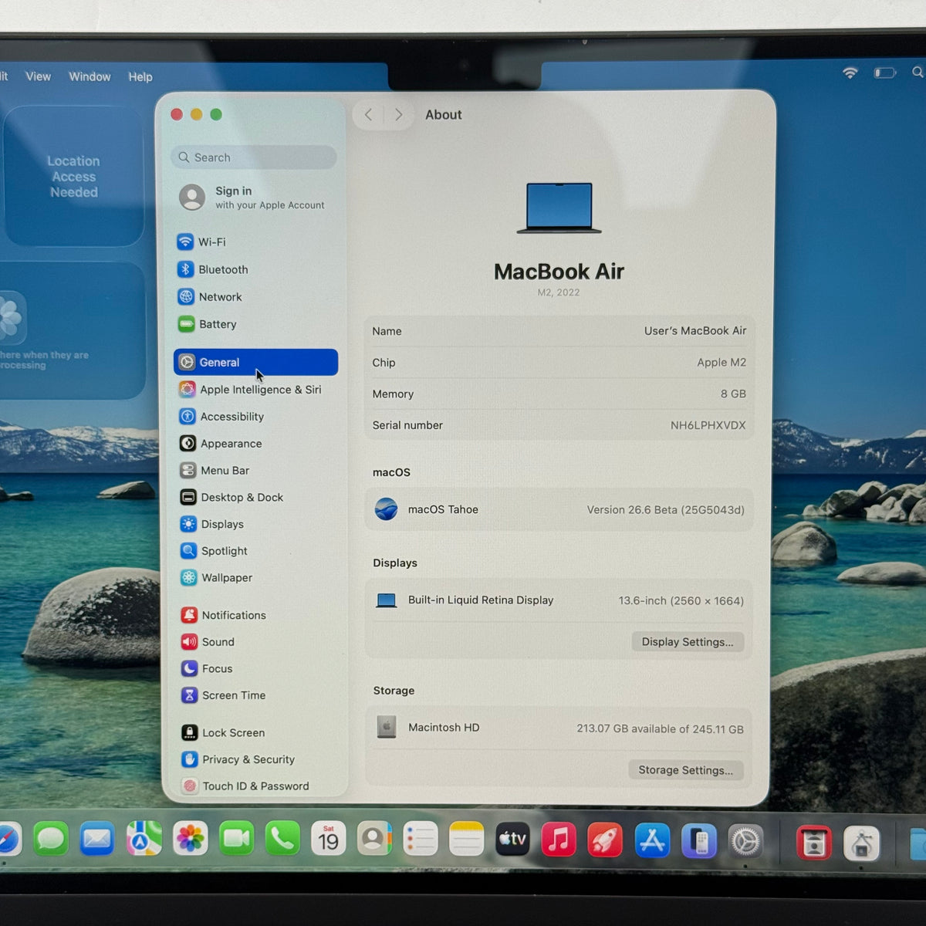Open Desktop & Dock settings
This screenshot has width=926, height=926.
pos(255,497)
